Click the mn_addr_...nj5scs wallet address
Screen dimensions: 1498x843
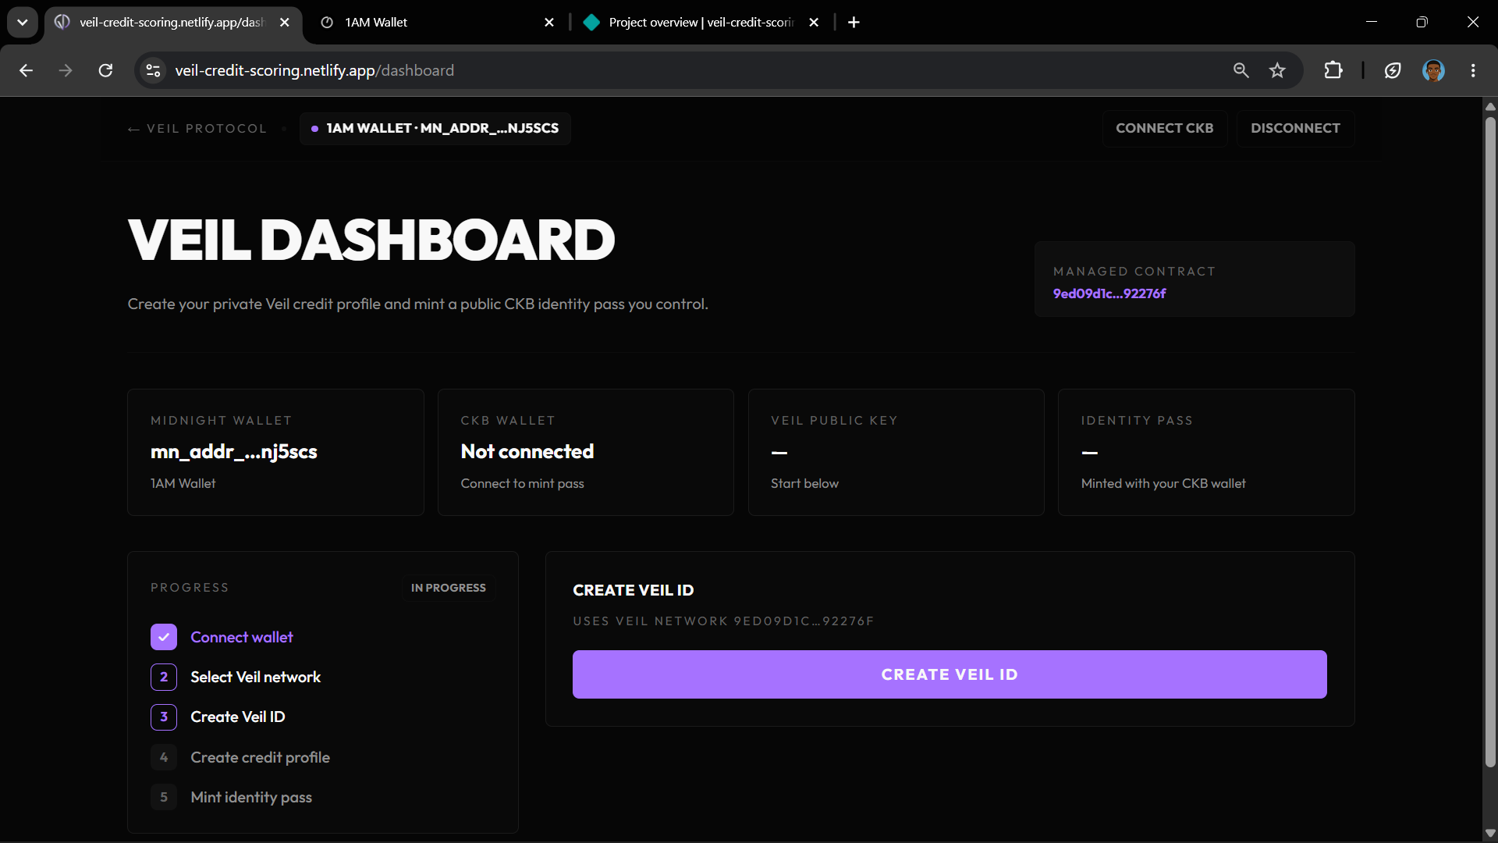tap(234, 451)
